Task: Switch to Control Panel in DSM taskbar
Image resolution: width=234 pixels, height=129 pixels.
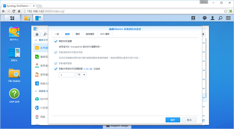Action: click(x=38, y=18)
